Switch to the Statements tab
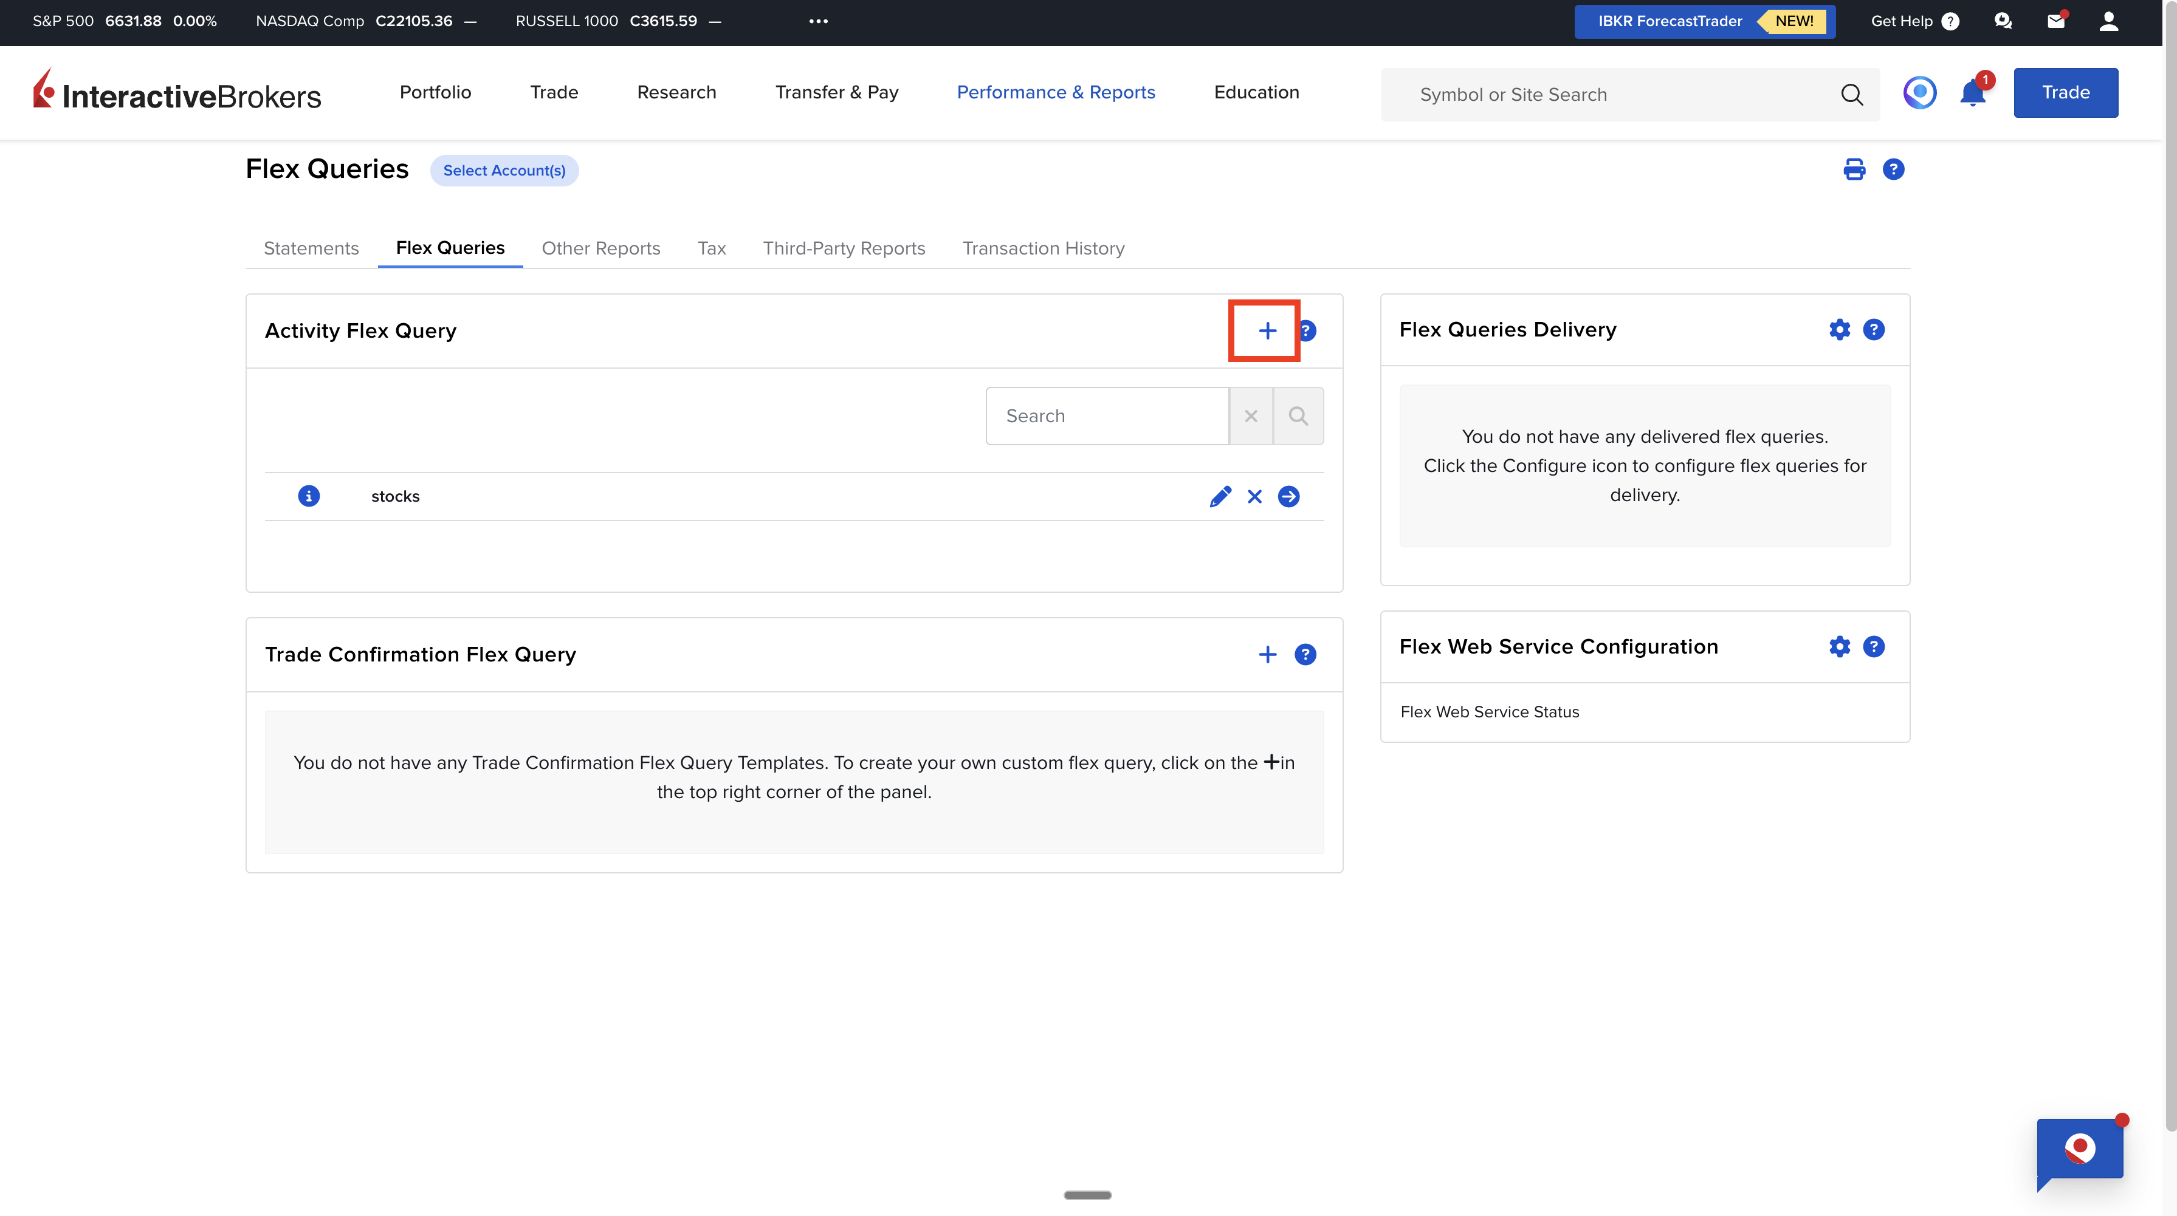The height and width of the screenshot is (1216, 2177). [311, 248]
